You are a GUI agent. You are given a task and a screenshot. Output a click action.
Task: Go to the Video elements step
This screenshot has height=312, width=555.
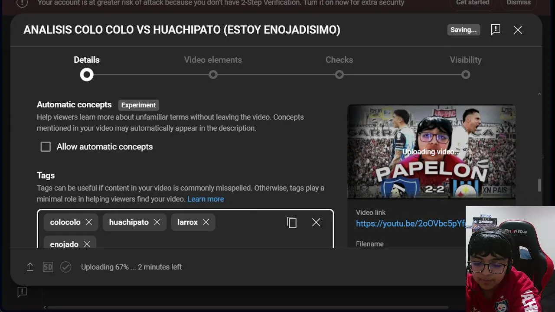[213, 60]
